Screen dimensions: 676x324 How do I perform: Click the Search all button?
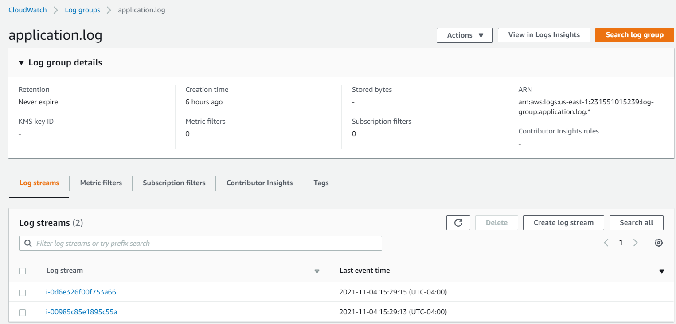point(636,223)
